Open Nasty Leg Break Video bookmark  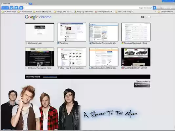pos(84,12)
